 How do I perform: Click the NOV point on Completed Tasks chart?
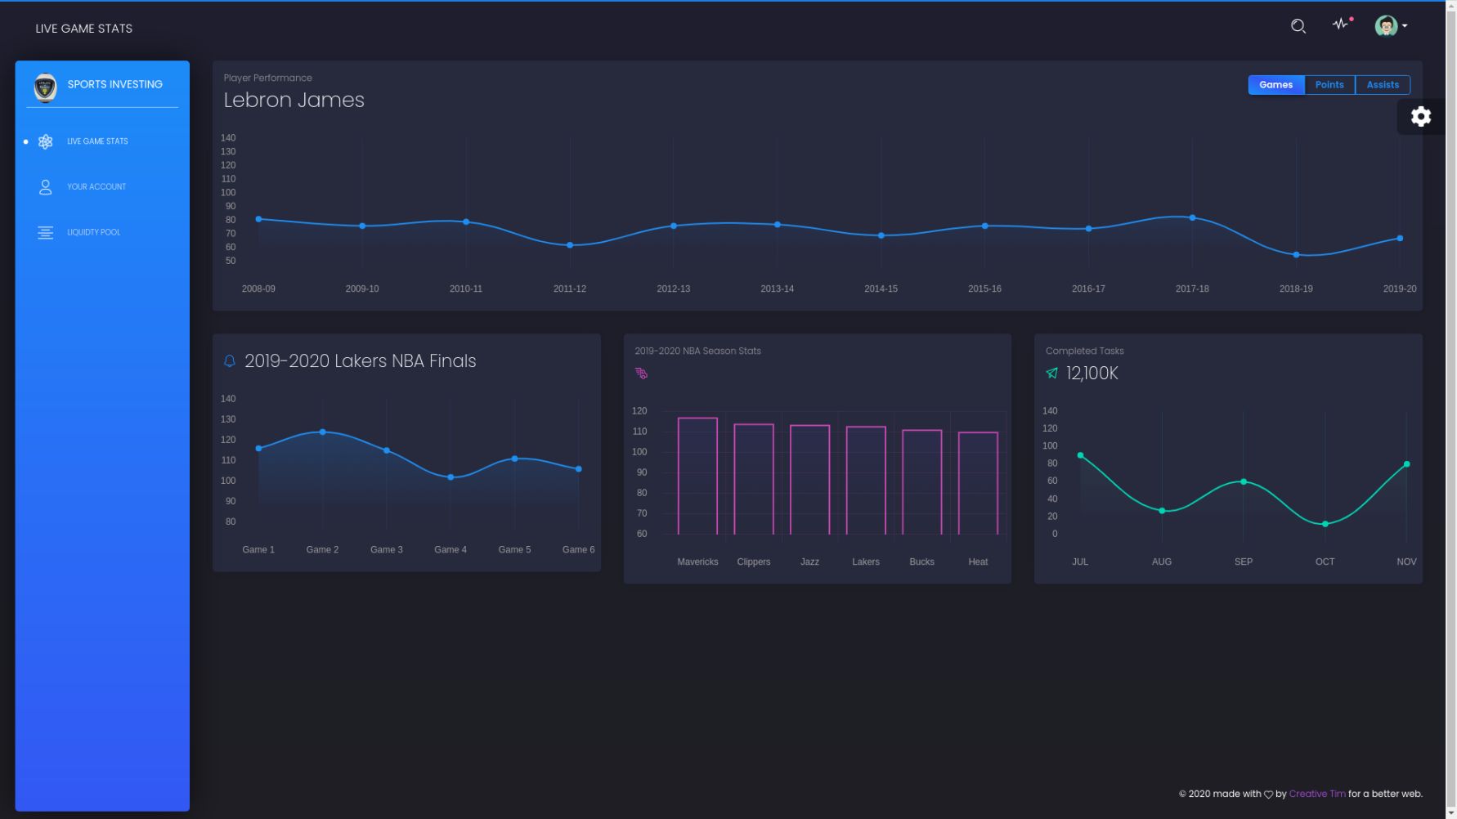coord(1406,464)
